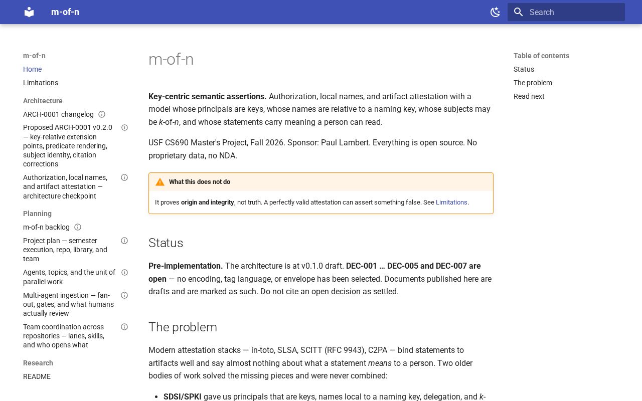Click the m-of-n page main heading
642x401 pixels.
click(171, 59)
